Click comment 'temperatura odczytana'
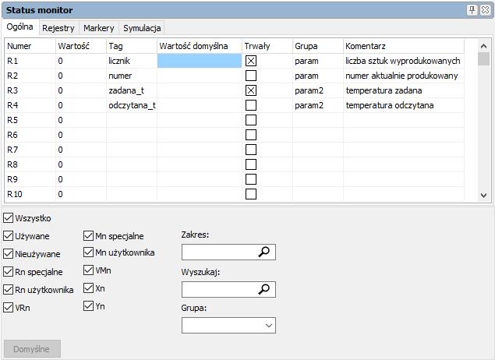The height and width of the screenshot is (360, 495). click(x=390, y=105)
